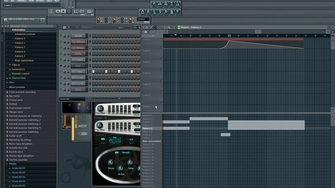The height and width of the screenshot is (188, 335).
Task: Mute the Sampler channel green LED
Action: [x=61, y=36]
